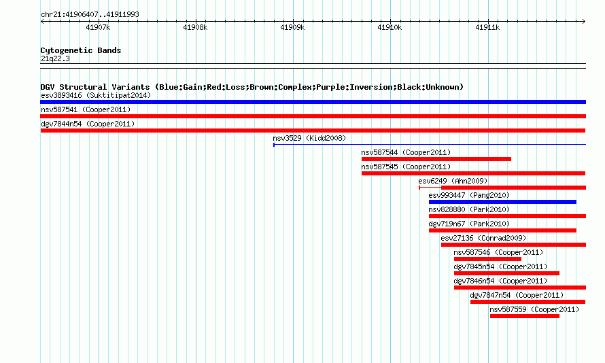This screenshot has width=605, height=363.
Task: Open the dgv7846n54 (Cooper2011) label
Action: click(x=500, y=281)
